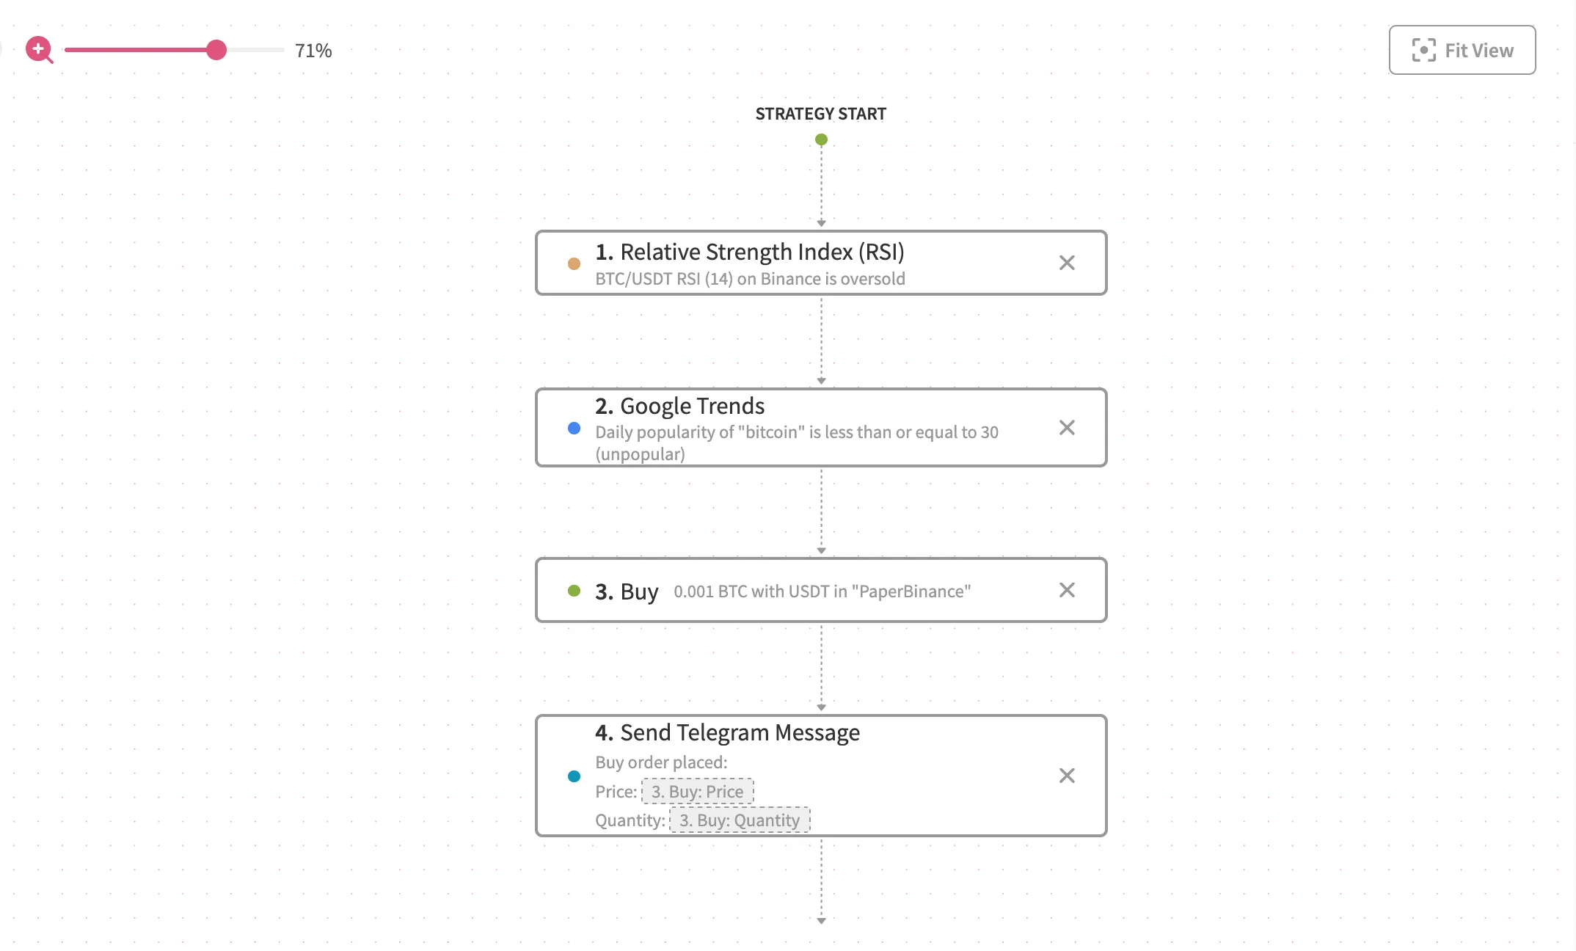Viewport: 1576px width, 951px height.
Task: Remove the Google Trends block
Action: coord(1067,427)
